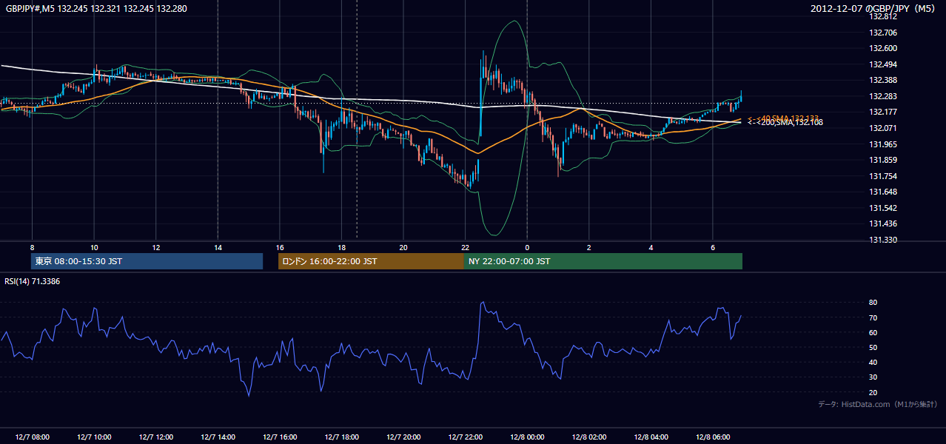The image size is (946, 444).
Task: Click price axis value 131.965
Action: click(x=883, y=144)
